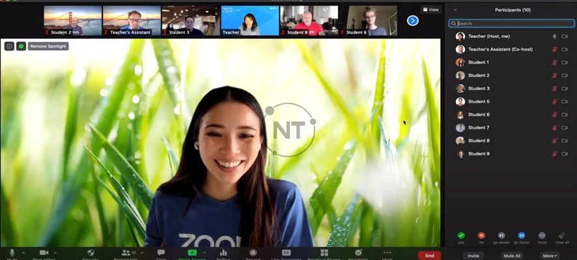Open the Chat panel icon

click(161, 253)
